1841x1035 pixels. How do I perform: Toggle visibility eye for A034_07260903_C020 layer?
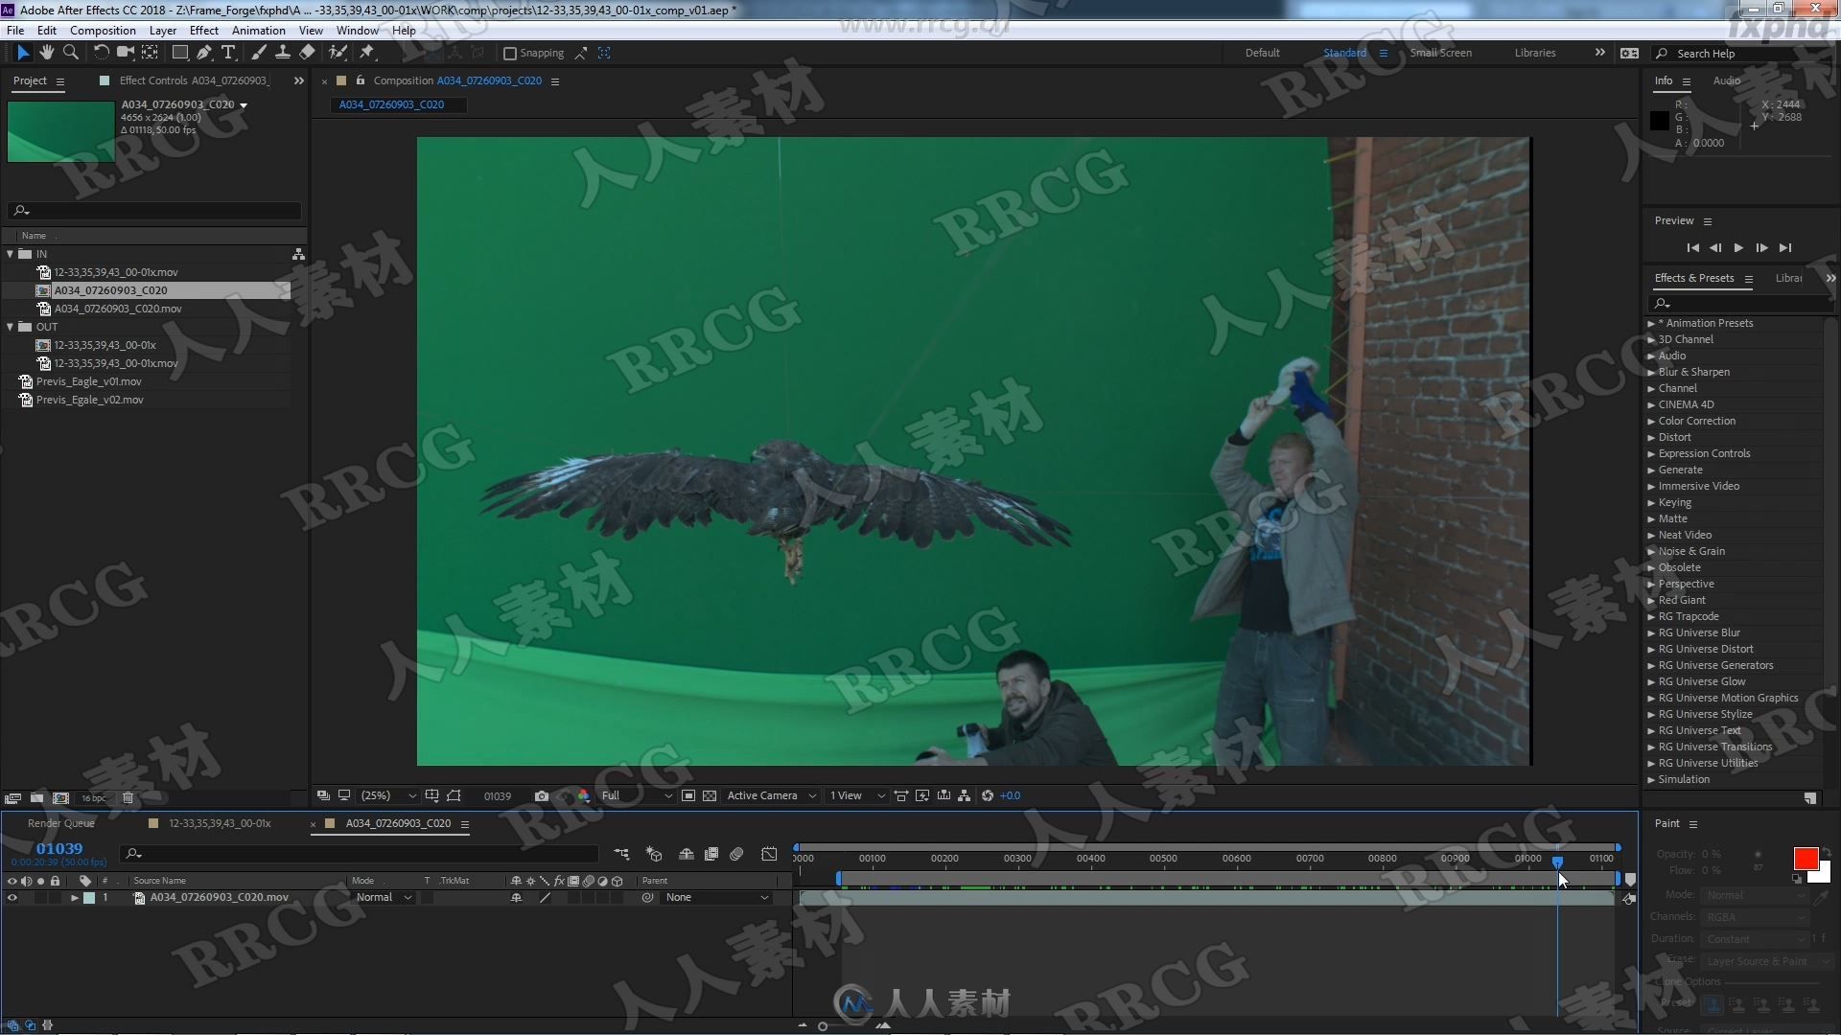point(12,897)
